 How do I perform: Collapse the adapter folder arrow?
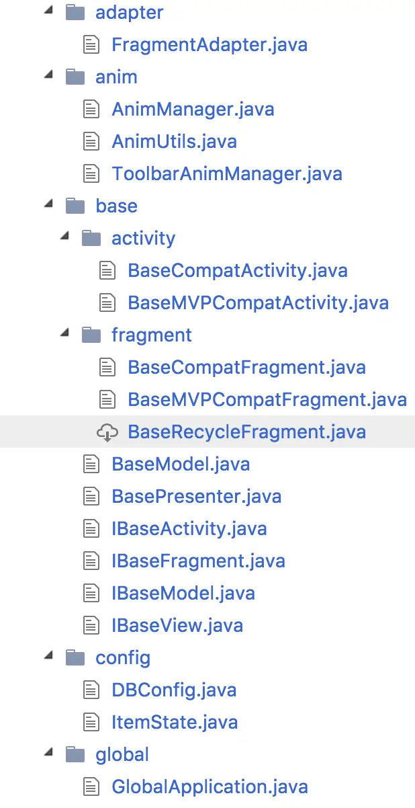(48, 13)
